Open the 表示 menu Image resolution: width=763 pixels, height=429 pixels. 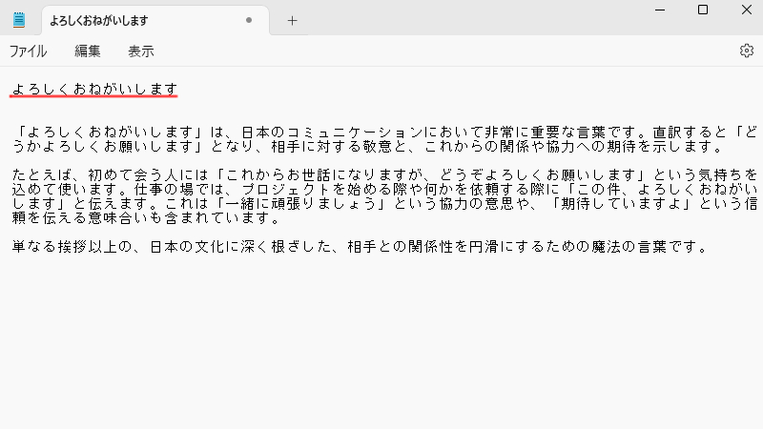[x=141, y=51]
